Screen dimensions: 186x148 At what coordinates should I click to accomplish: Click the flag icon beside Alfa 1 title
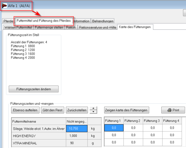[4, 5]
